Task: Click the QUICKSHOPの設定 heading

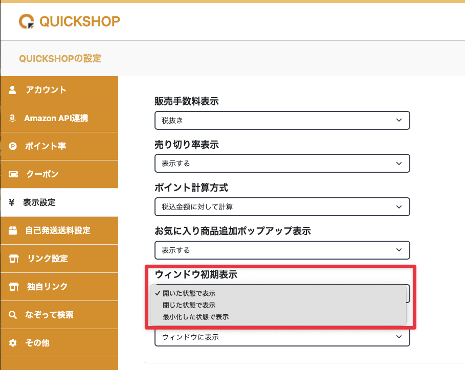Action: click(60, 59)
